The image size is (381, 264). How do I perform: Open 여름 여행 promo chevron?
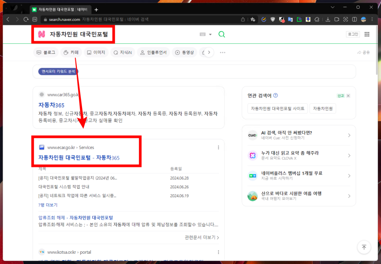pos(349,196)
